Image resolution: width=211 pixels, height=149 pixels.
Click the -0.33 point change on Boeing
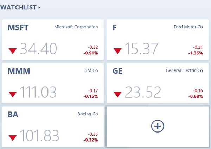[x=93, y=134]
